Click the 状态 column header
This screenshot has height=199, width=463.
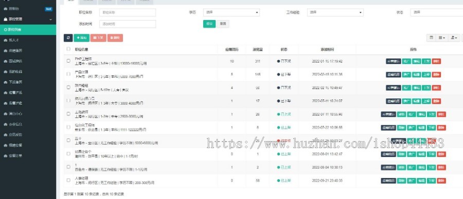coord(284,49)
